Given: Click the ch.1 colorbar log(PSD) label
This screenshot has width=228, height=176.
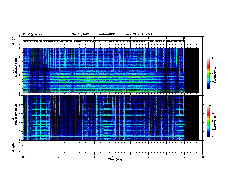Looking at the screenshot, I should 215,75.
